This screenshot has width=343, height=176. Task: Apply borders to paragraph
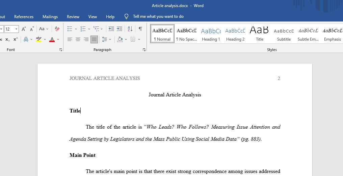(x=133, y=39)
